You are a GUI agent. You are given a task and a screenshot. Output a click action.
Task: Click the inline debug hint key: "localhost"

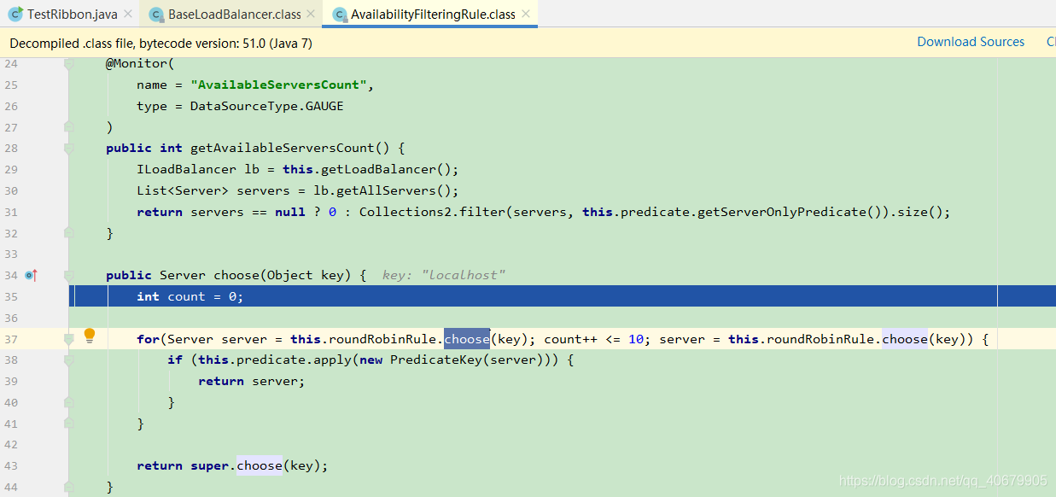click(444, 275)
